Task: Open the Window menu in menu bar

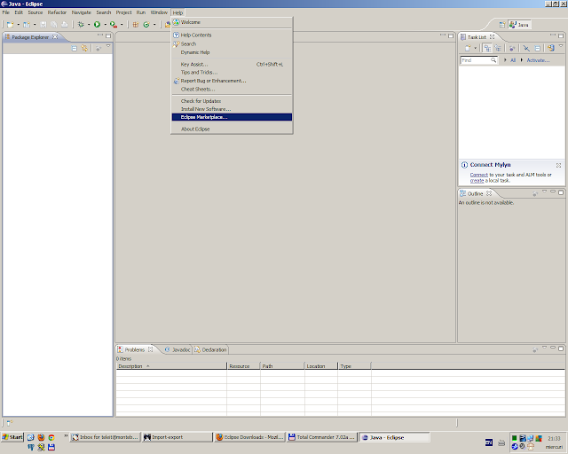Action: click(x=159, y=12)
